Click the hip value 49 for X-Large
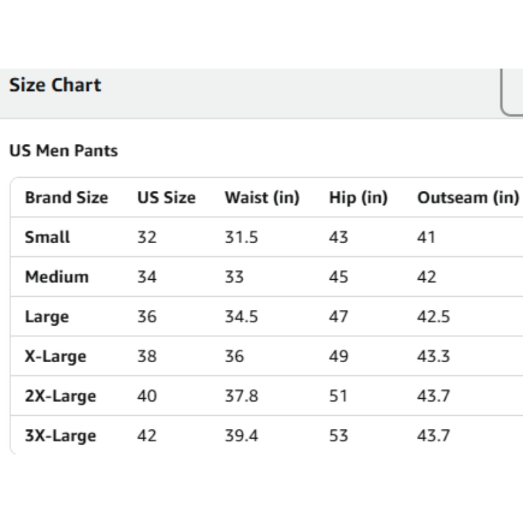 click(339, 357)
